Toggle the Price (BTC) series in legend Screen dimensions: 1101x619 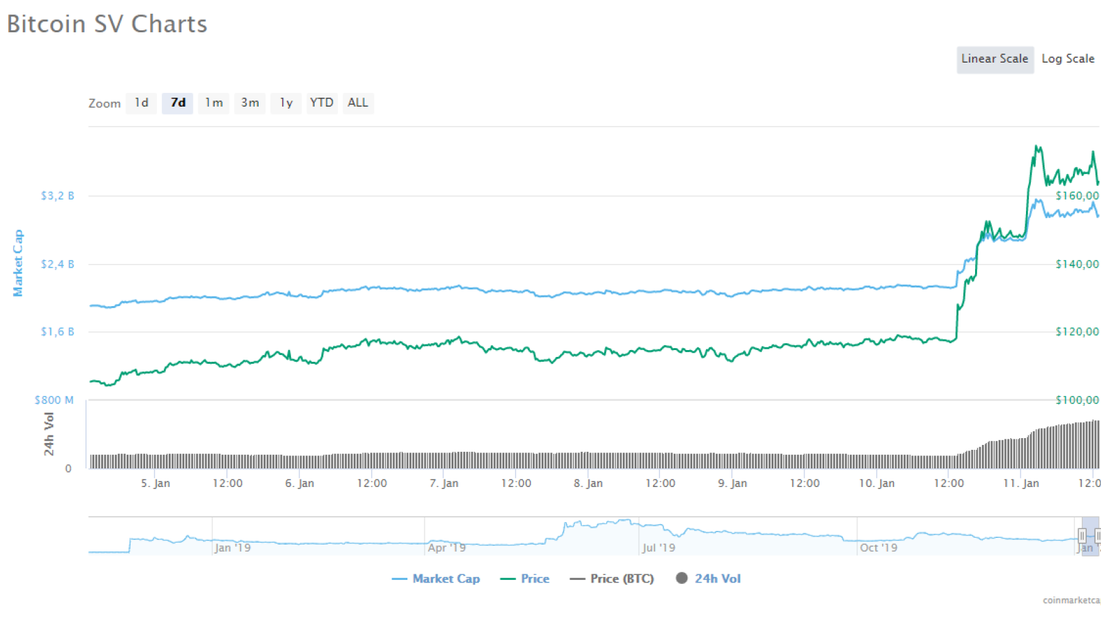click(x=612, y=579)
